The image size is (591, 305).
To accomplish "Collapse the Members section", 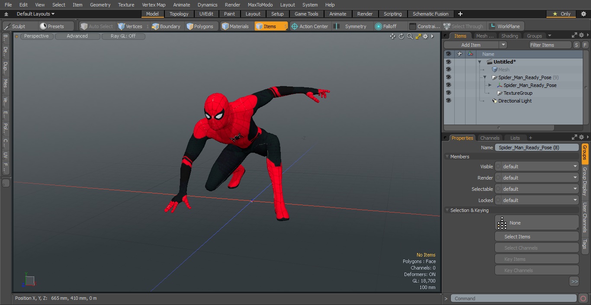I will [x=447, y=157].
